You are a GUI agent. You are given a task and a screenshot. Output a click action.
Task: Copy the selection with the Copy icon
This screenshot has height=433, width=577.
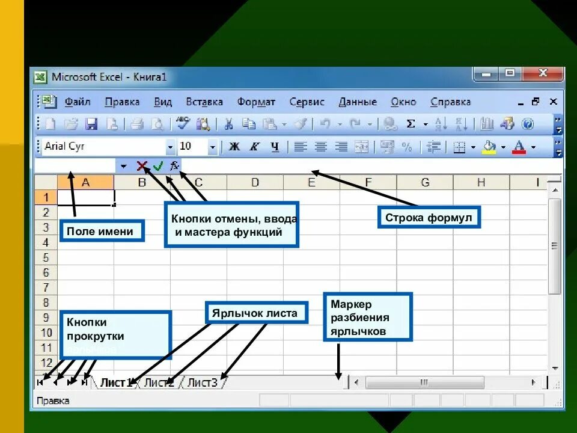click(x=249, y=124)
